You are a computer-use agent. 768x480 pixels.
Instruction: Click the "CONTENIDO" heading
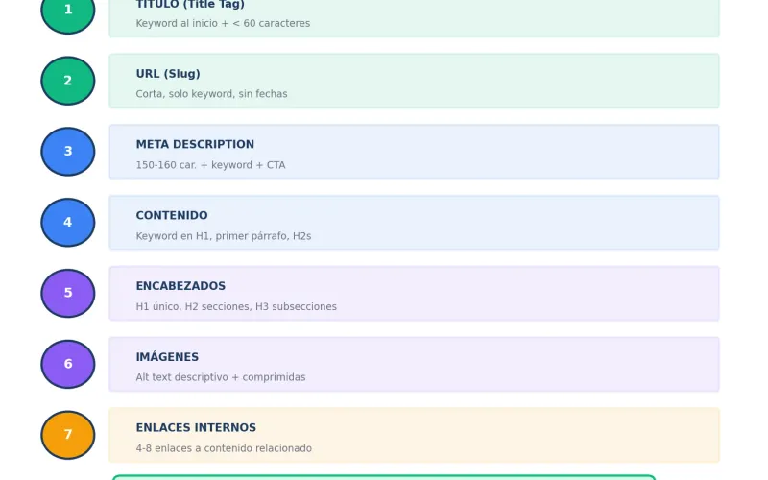(x=172, y=215)
